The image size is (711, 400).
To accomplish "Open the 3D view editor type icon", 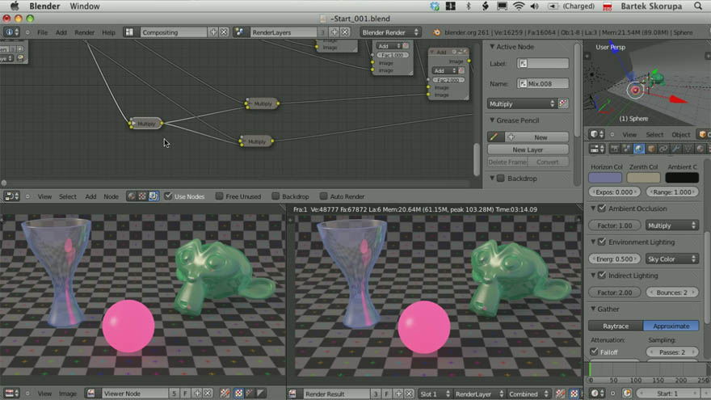I will coord(597,134).
